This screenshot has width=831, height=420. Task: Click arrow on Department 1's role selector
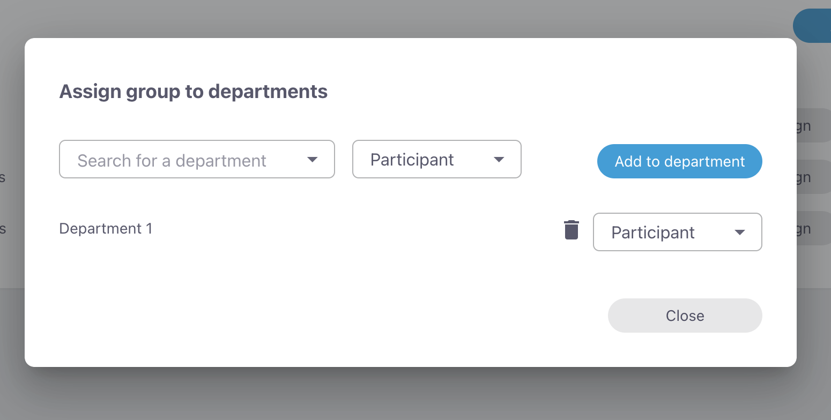(739, 232)
